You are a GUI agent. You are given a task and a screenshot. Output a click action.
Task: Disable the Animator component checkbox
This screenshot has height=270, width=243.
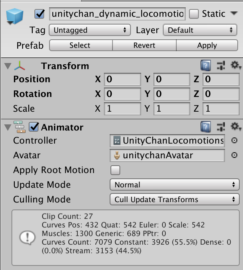pos(34,127)
